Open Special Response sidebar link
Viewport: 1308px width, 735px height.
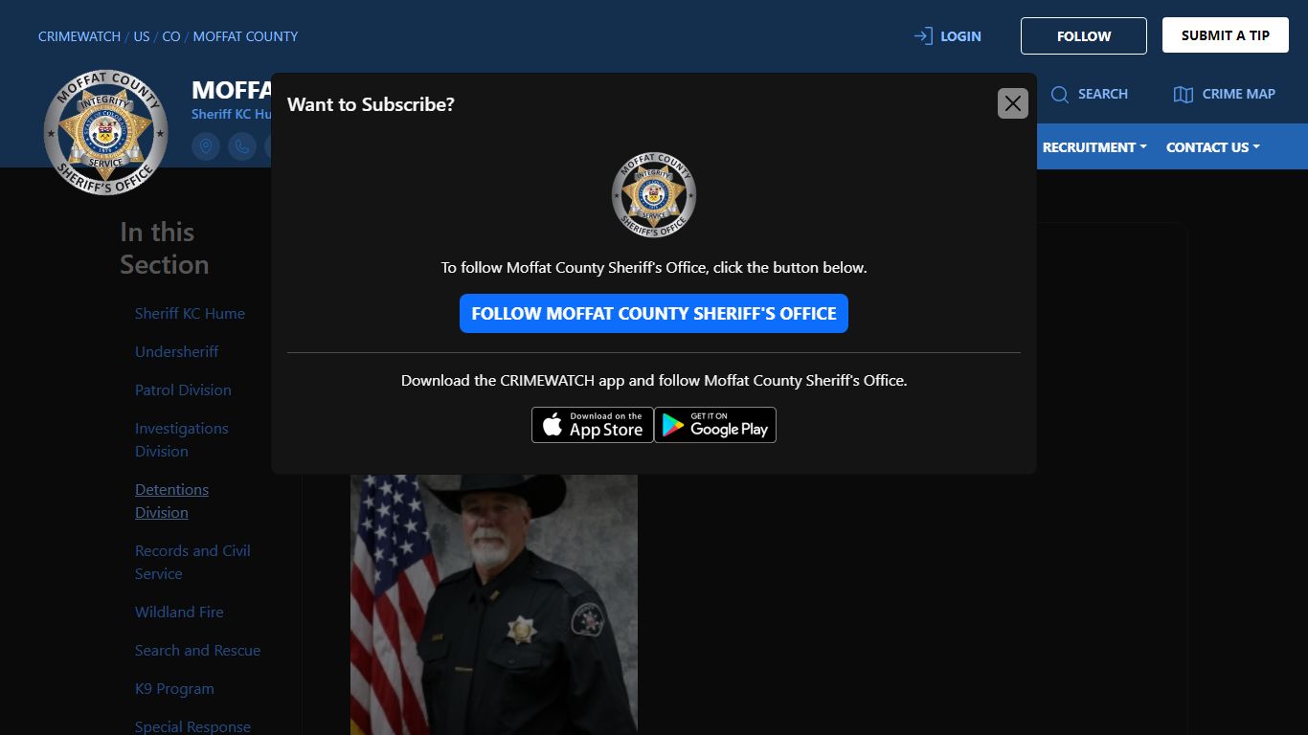[x=192, y=727]
